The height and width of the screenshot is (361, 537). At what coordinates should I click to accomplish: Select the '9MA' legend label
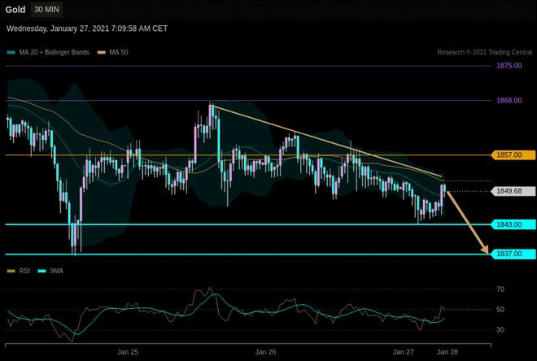click(x=56, y=271)
